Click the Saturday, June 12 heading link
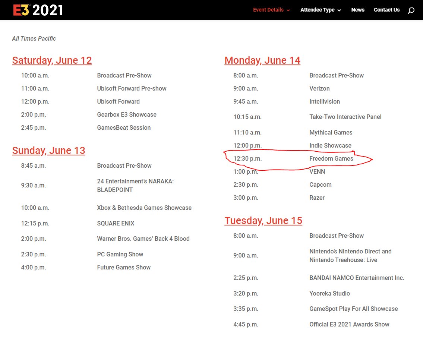 (52, 60)
